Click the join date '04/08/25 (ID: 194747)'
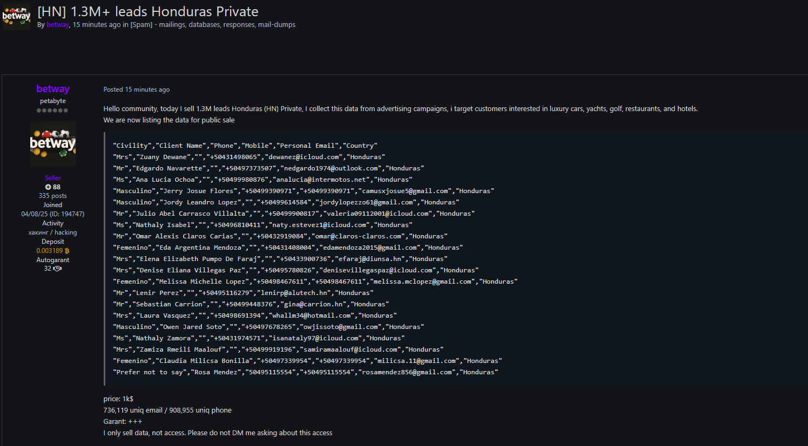 [x=53, y=214]
